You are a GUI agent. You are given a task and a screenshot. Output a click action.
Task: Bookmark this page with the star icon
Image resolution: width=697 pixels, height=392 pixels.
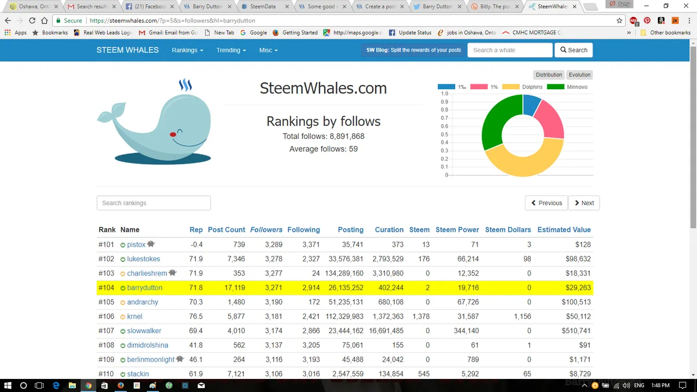pyautogui.click(x=619, y=21)
